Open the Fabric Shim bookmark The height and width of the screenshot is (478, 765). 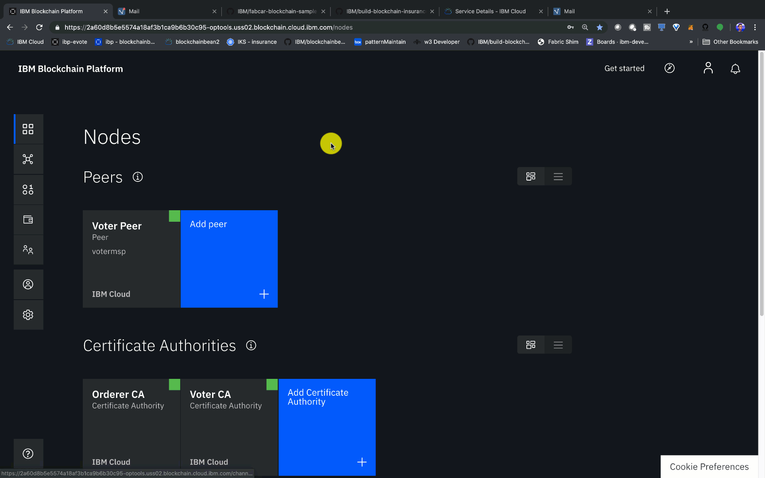[x=558, y=42]
